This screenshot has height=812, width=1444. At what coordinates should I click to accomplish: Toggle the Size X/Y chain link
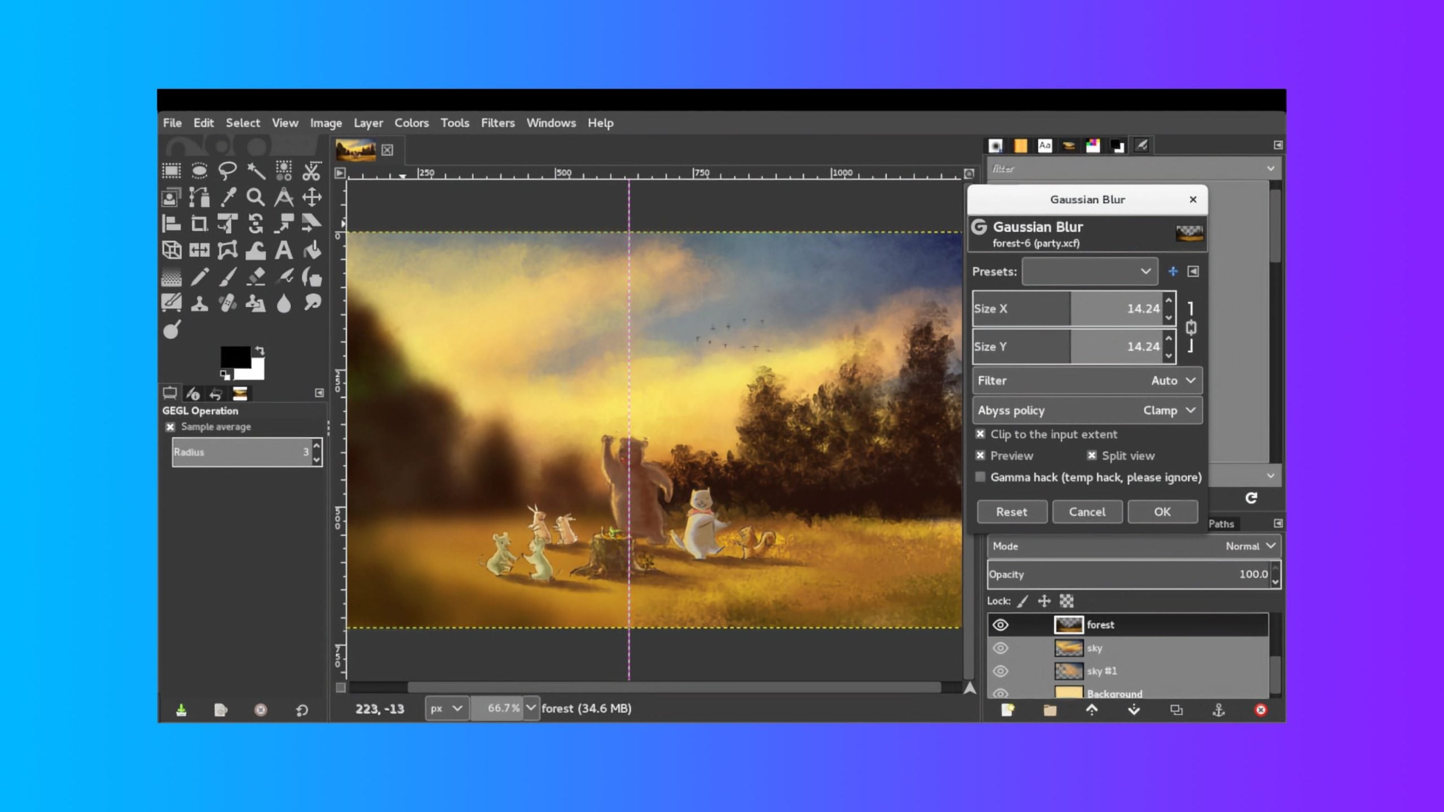coord(1191,327)
